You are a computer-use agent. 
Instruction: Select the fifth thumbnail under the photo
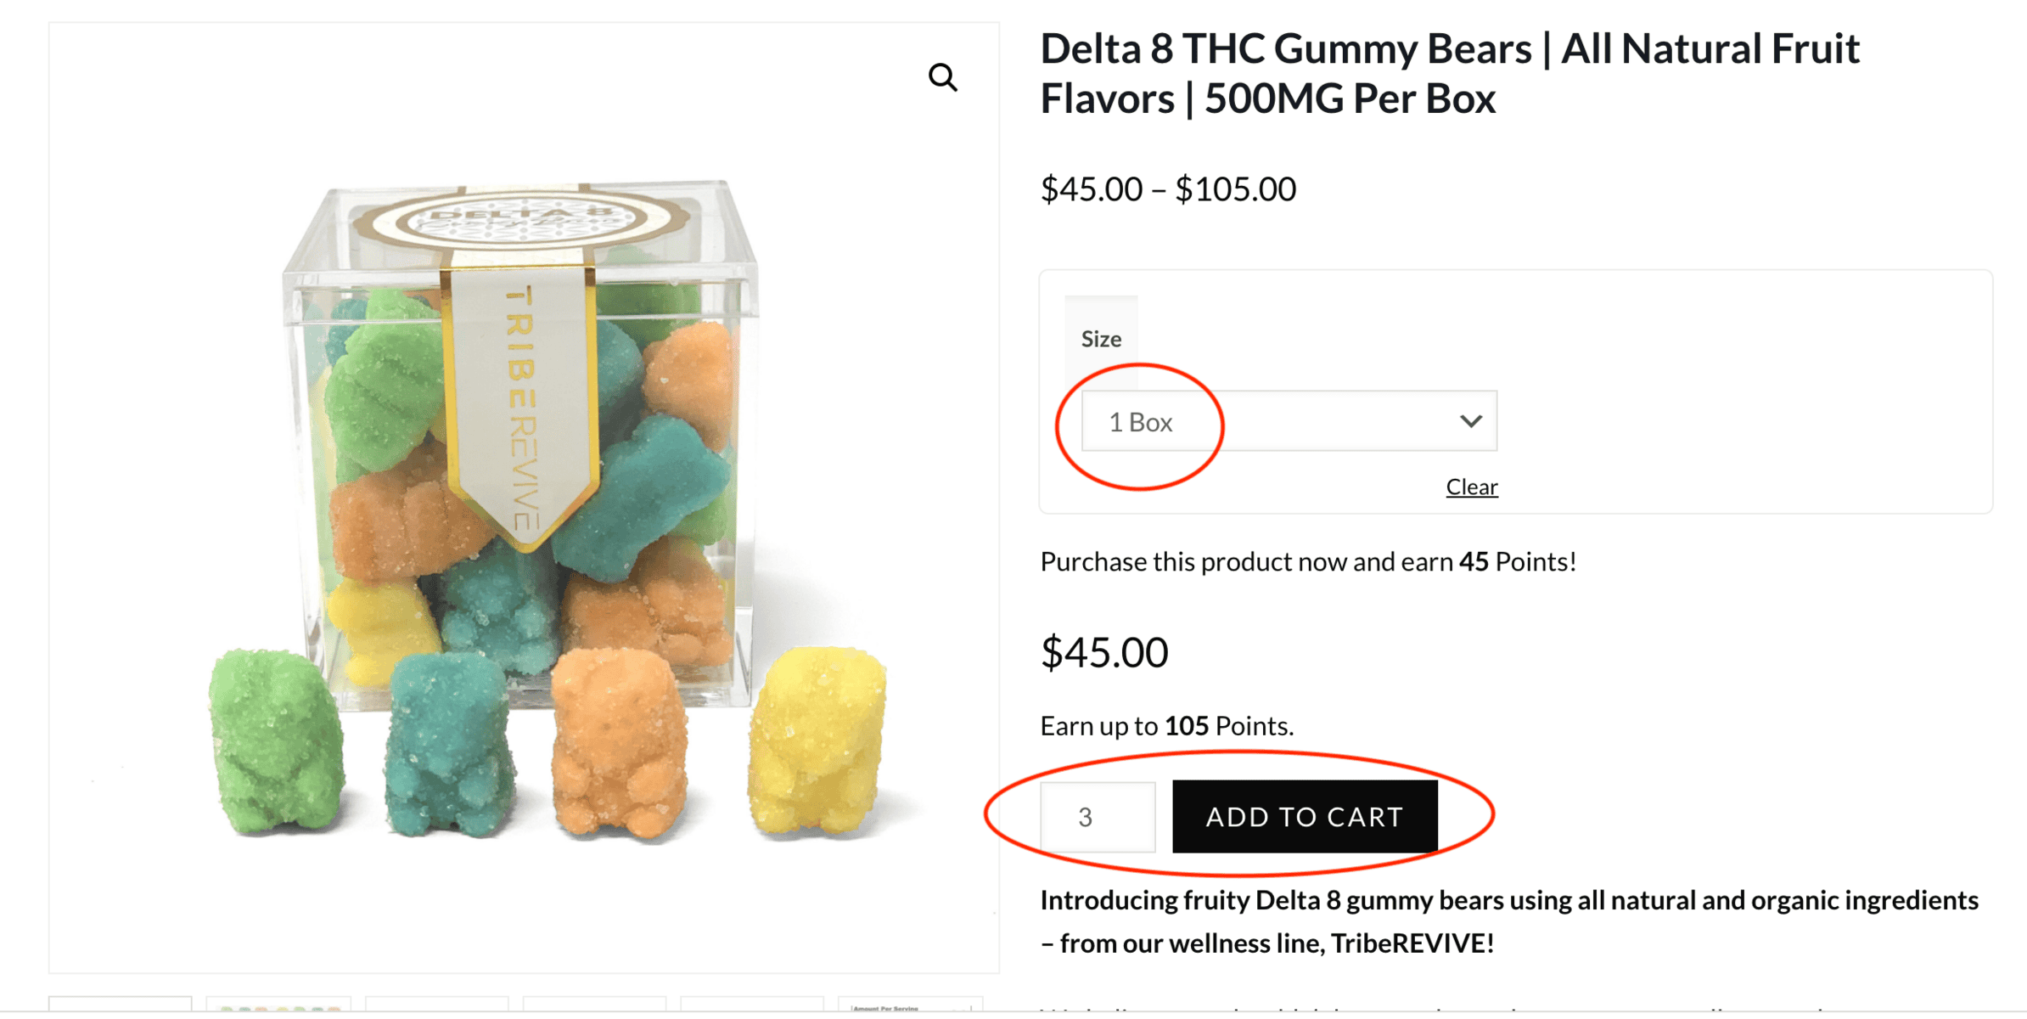tap(751, 1011)
